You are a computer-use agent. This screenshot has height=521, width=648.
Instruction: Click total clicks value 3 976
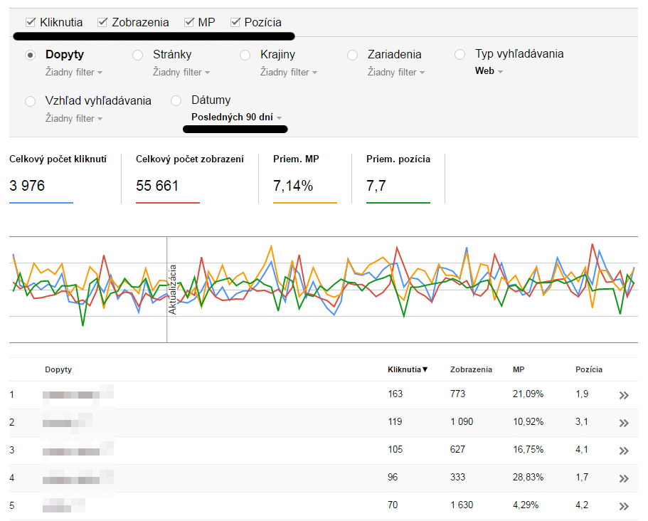[x=27, y=186]
